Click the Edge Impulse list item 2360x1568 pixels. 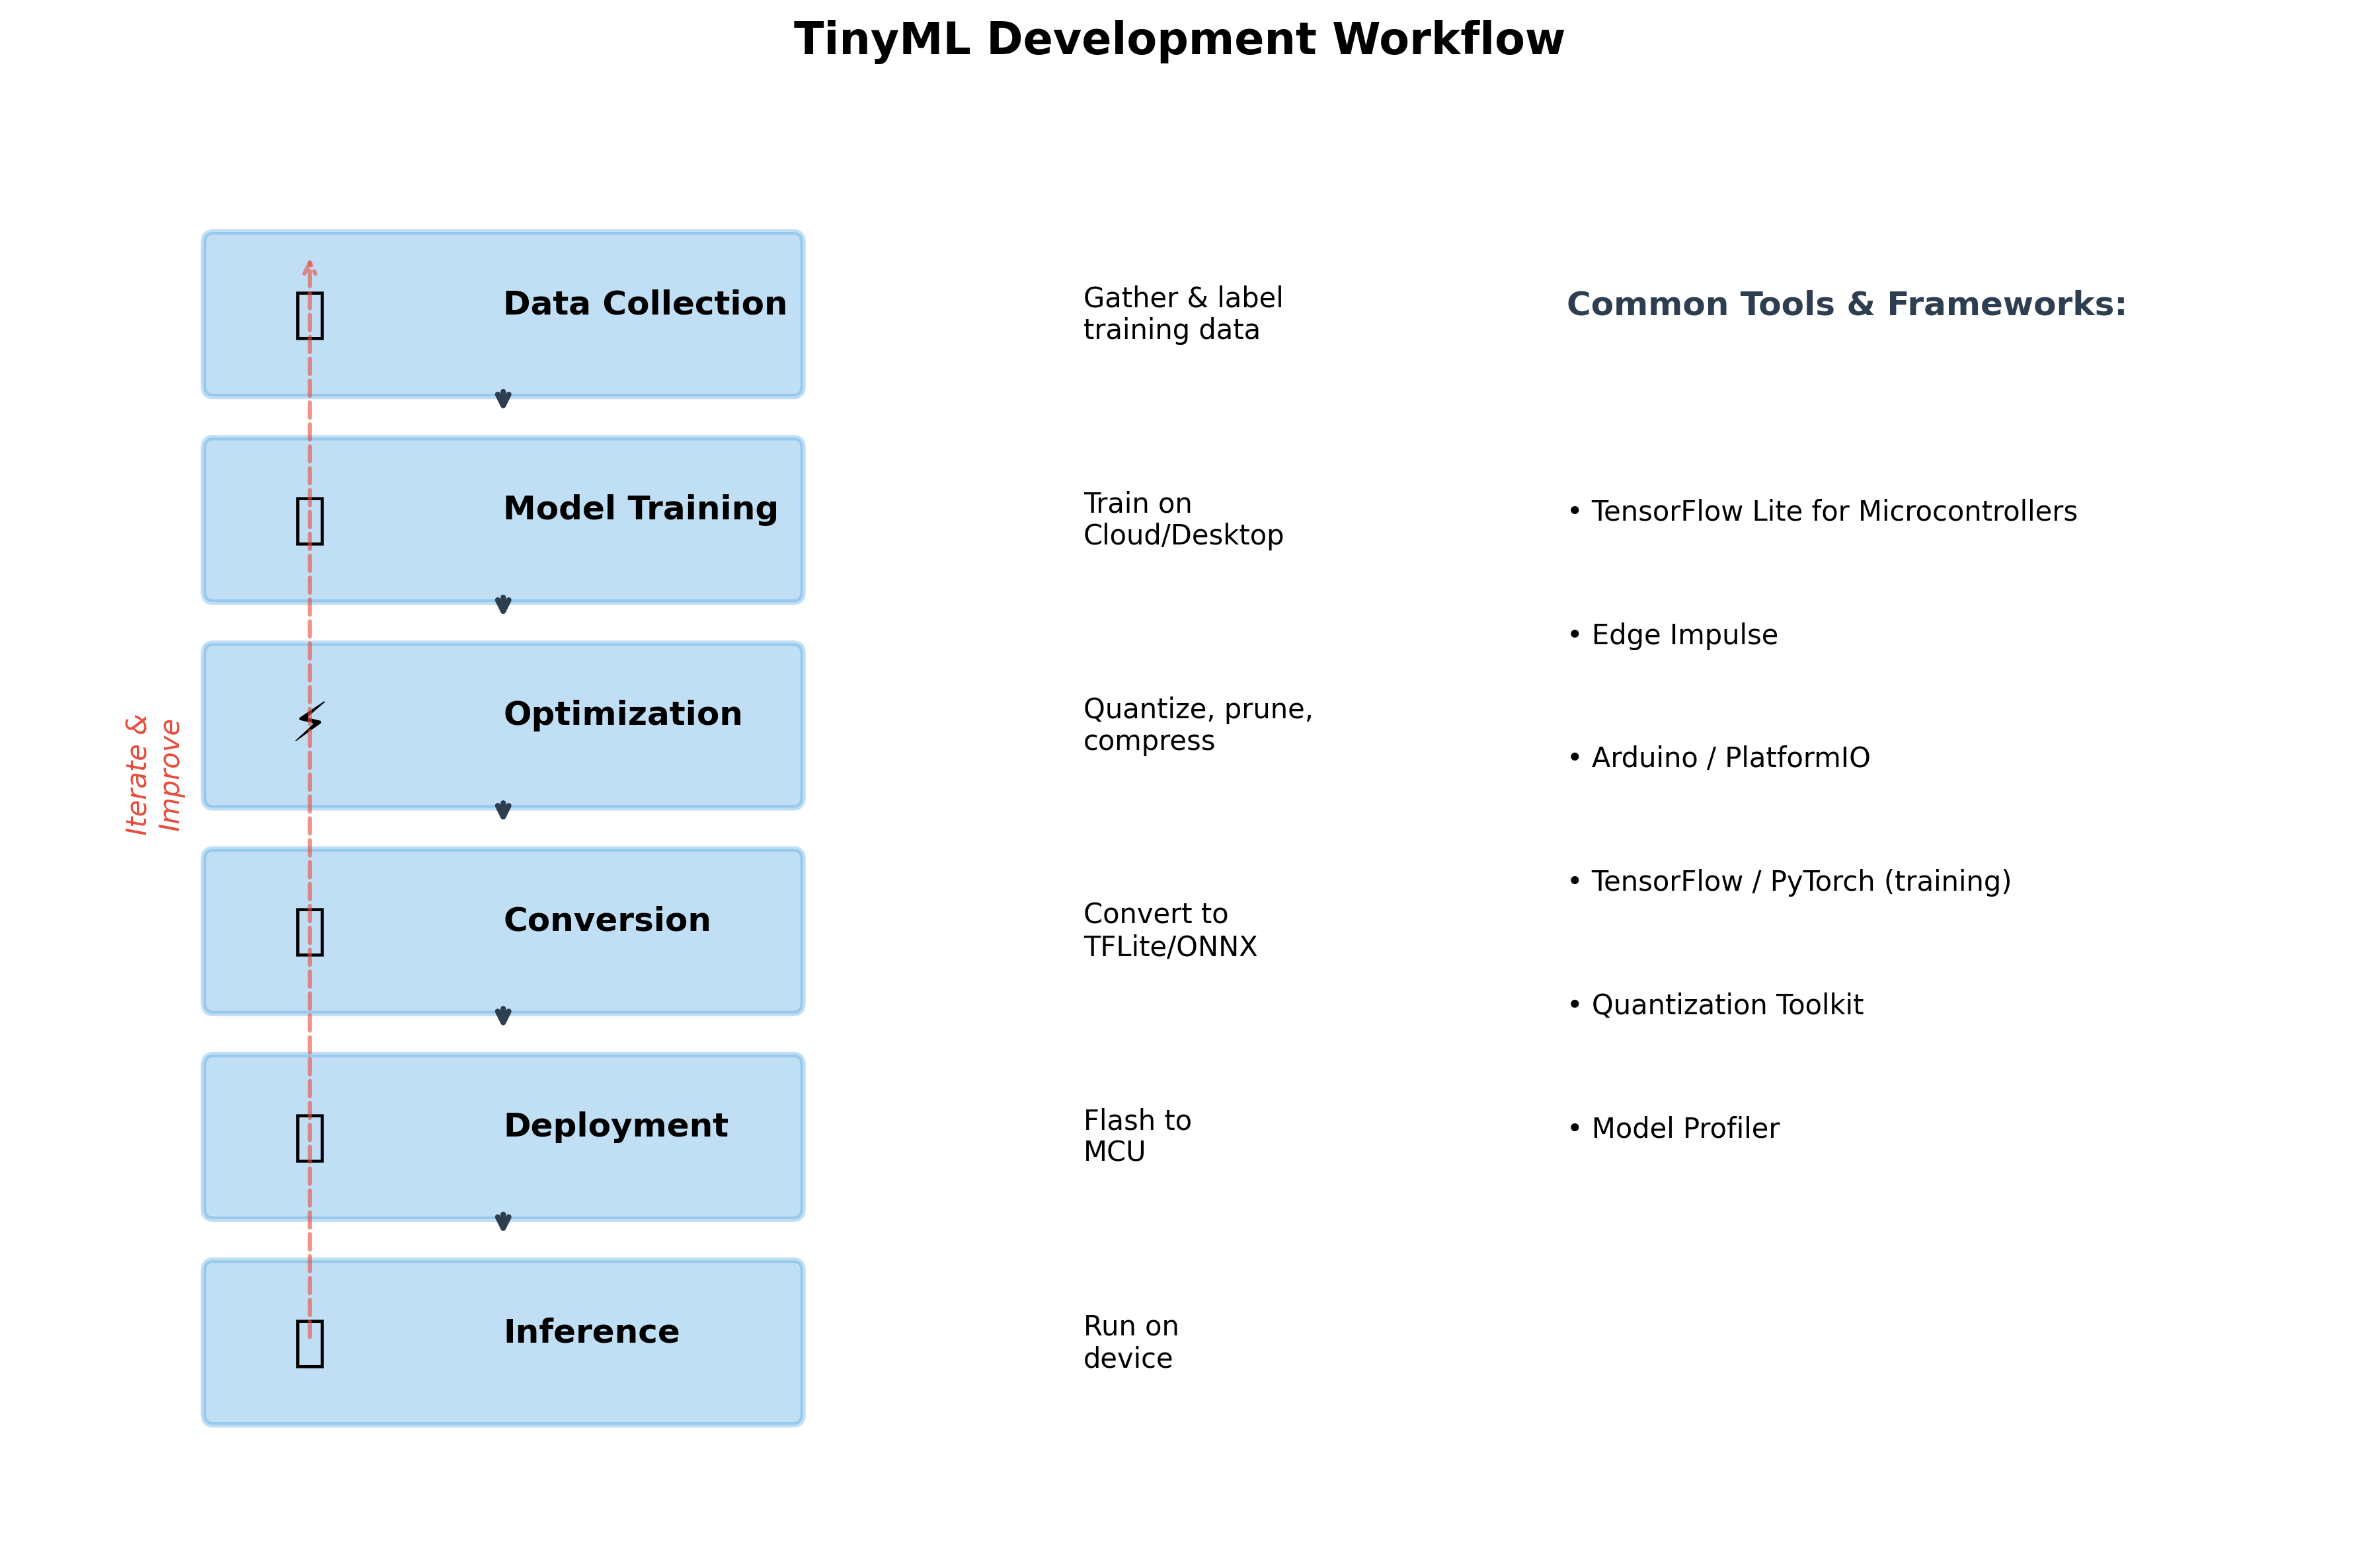pos(1672,635)
